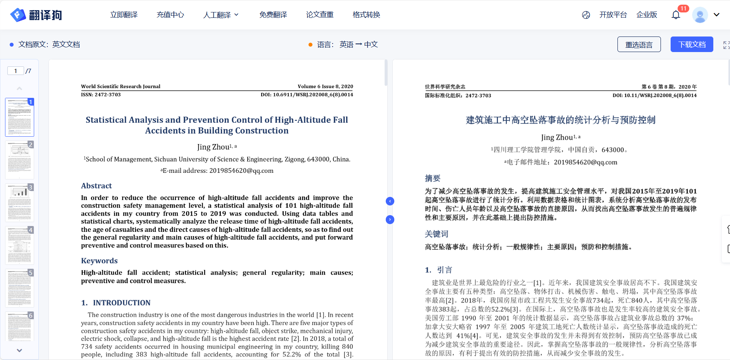This screenshot has height=360, width=730.
Task: Show more thumbnails with the down chevron
Action: pyautogui.click(x=19, y=350)
